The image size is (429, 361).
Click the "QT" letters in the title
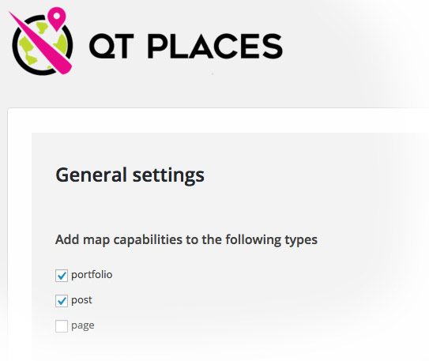tap(111, 47)
